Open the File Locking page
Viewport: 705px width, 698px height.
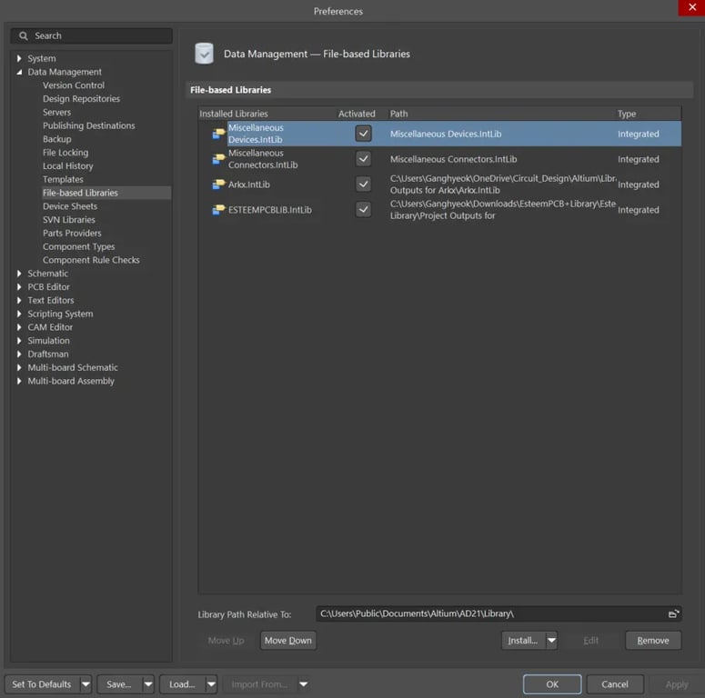point(65,153)
